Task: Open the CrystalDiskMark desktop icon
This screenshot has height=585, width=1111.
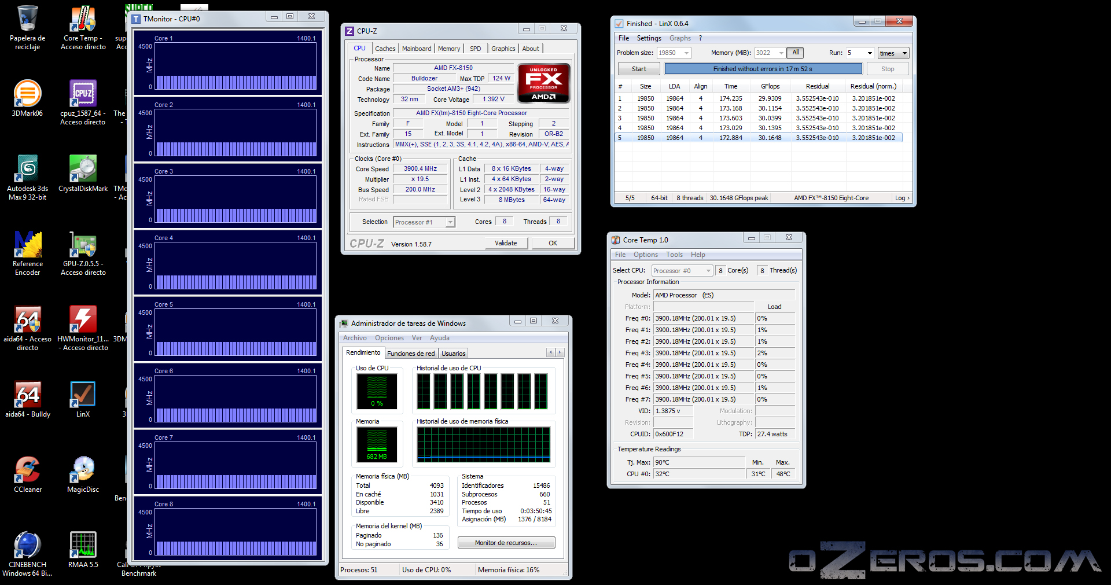Action: tap(83, 174)
